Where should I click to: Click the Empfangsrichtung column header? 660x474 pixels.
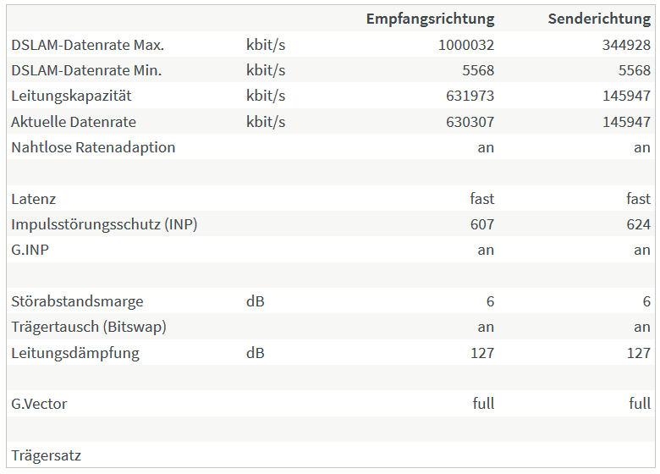click(x=430, y=19)
